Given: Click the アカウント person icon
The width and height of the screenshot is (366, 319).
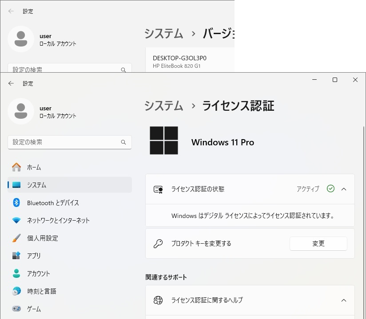Looking at the screenshot, I should pos(16,273).
